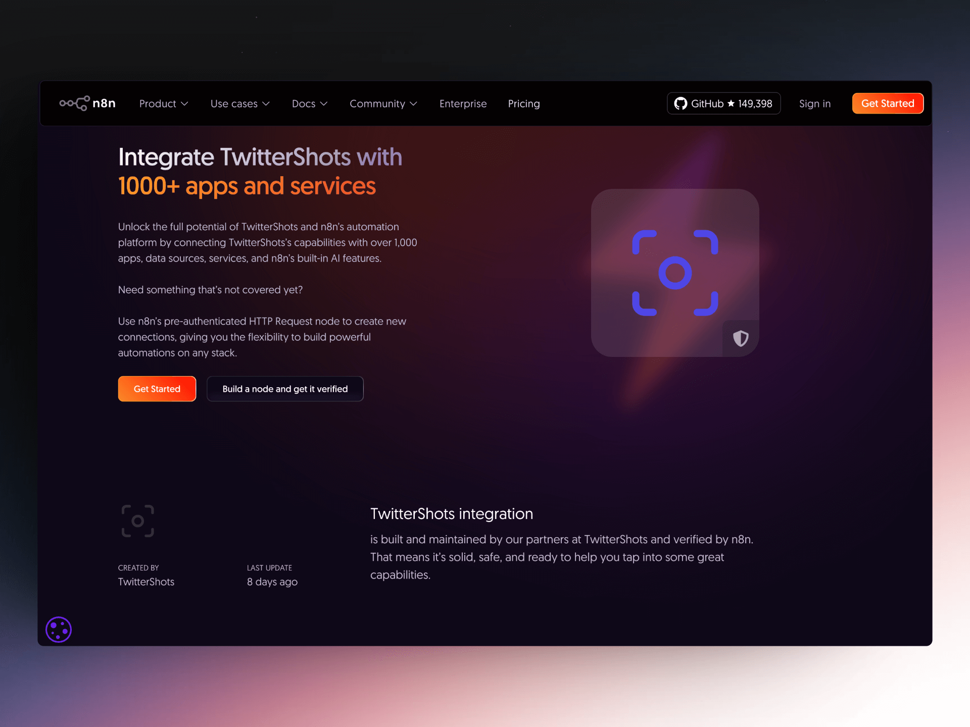Click the small gray TwitterShots icon
The height and width of the screenshot is (727, 970).
click(137, 521)
